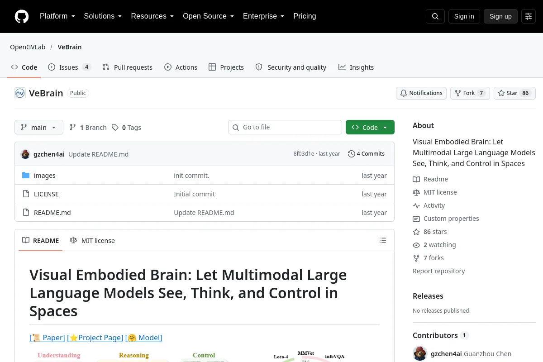
Task: Open the 'Initial commit' message for LICENSE
Action: [x=195, y=194]
